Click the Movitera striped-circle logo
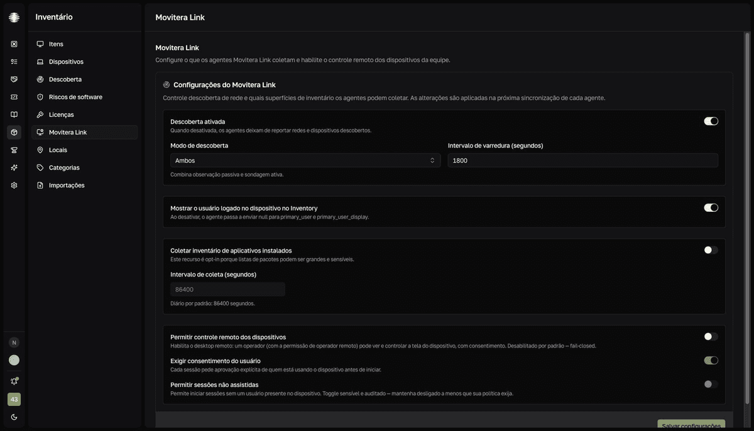Viewport: 754px width, 431px height. click(x=14, y=18)
